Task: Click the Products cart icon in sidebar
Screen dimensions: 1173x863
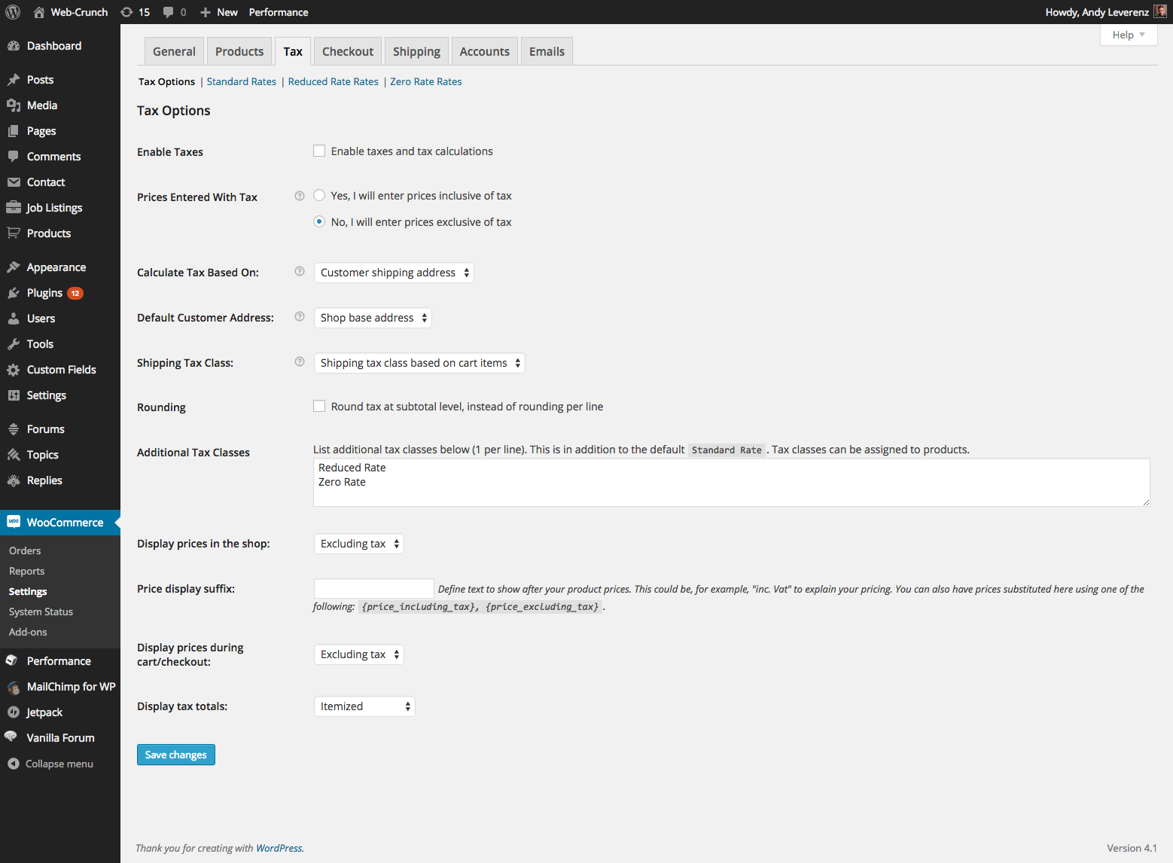Action: pos(14,233)
